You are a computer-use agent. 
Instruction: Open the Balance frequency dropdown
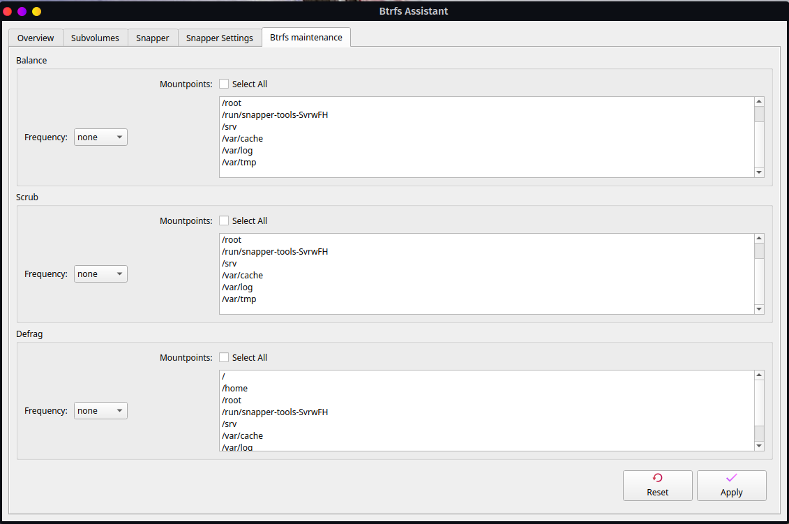[100, 137]
